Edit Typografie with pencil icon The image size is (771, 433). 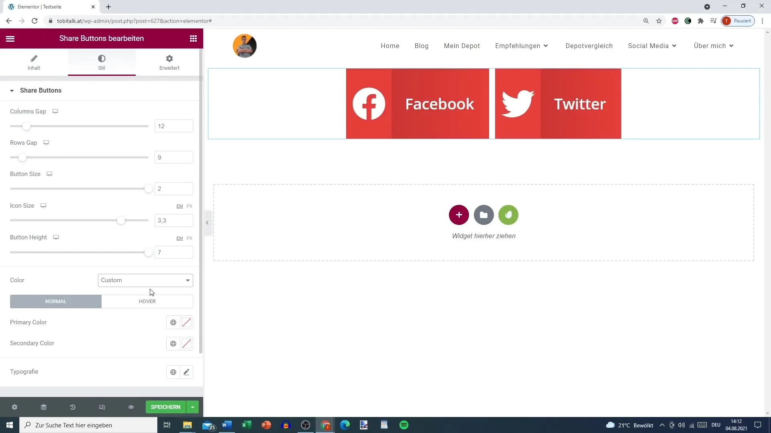pyautogui.click(x=186, y=372)
